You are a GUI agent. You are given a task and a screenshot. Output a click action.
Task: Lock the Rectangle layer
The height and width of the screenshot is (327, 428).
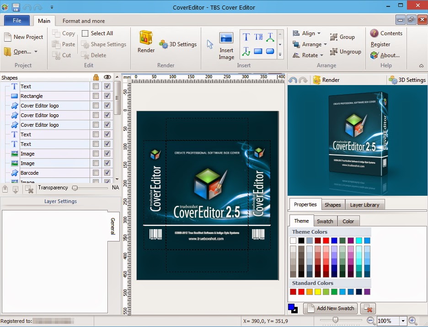(x=96, y=96)
